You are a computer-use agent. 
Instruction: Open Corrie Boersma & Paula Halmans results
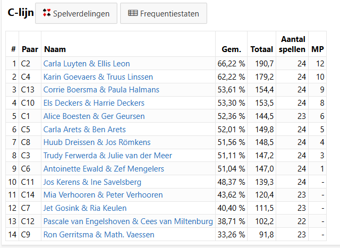click(x=101, y=90)
